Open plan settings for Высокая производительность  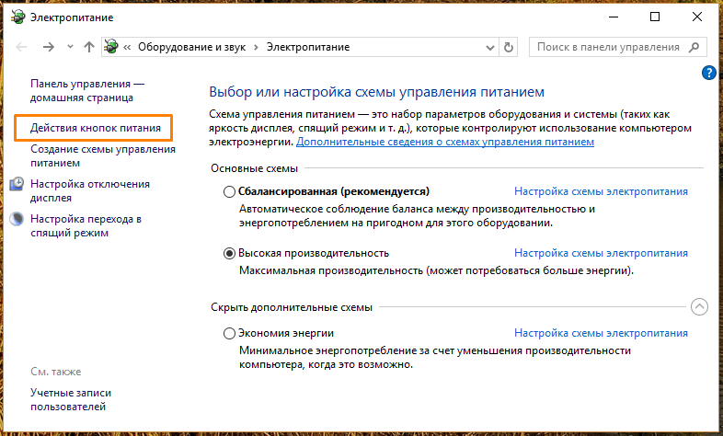601,253
